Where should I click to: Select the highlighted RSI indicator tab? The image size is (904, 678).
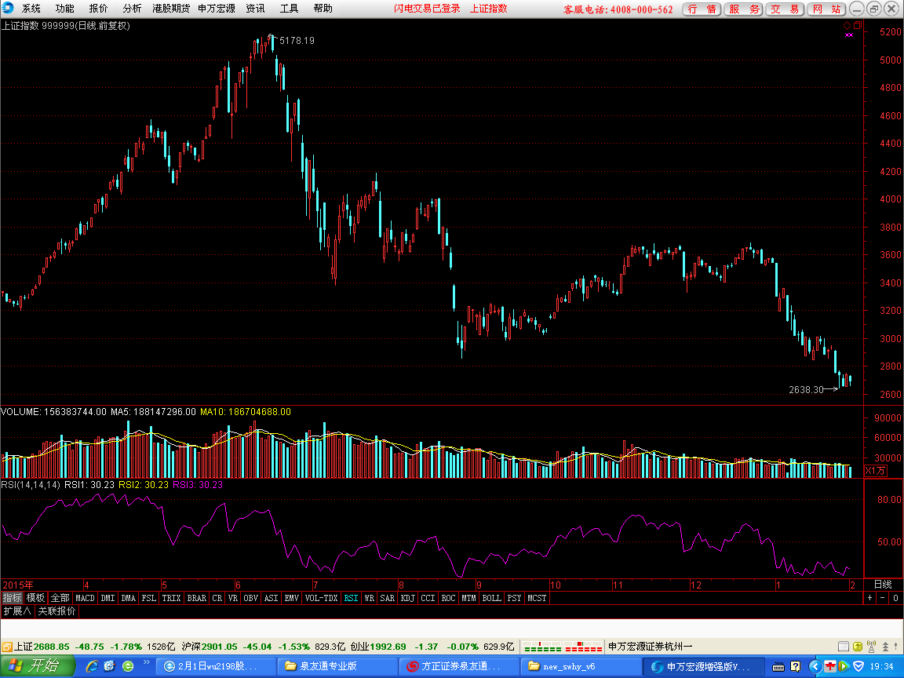(351, 598)
